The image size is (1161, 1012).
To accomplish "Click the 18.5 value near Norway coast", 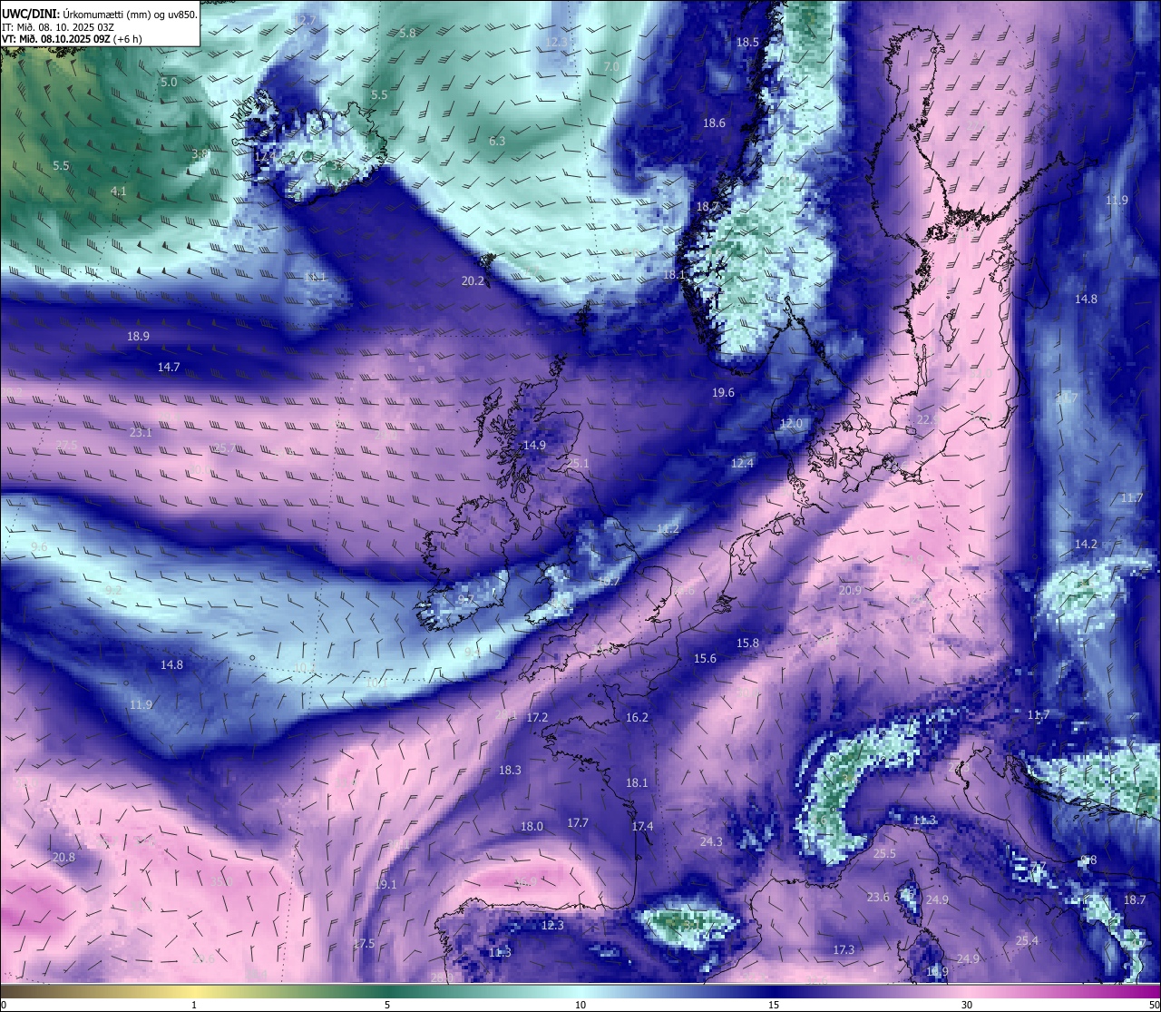I will [747, 42].
